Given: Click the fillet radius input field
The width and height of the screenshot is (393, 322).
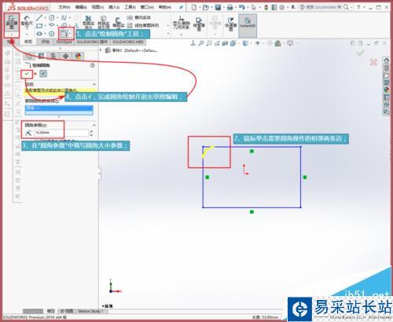Looking at the screenshot, I should click(61, 133).
